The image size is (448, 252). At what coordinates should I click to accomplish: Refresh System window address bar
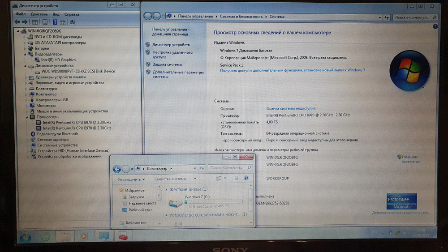387,17
